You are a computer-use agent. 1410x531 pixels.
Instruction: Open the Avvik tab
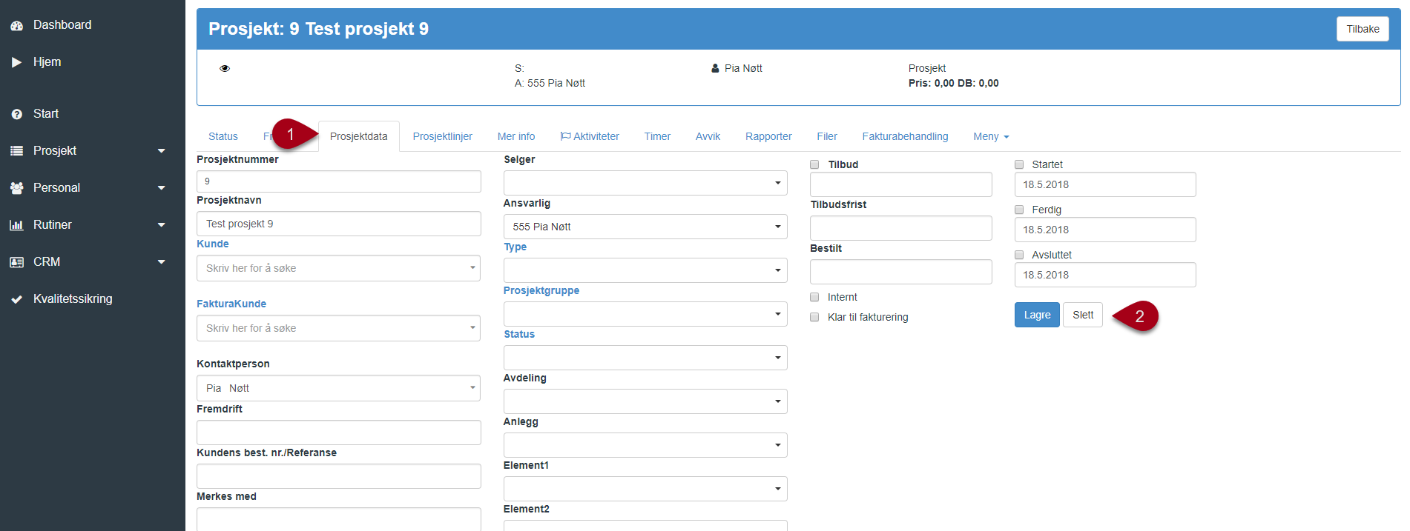pos(708,136)
